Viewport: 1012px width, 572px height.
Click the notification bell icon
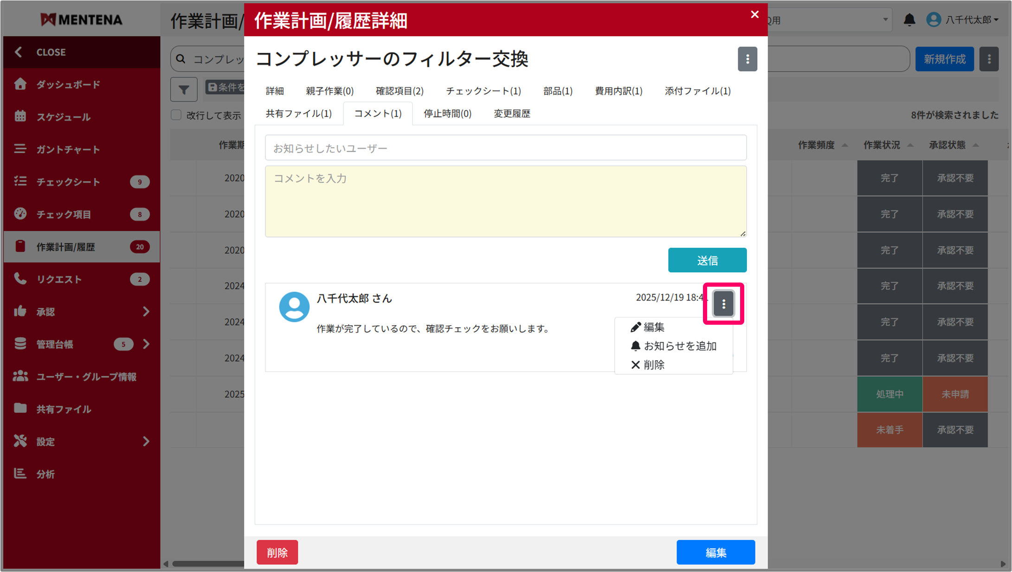click(x=909, y=20)
